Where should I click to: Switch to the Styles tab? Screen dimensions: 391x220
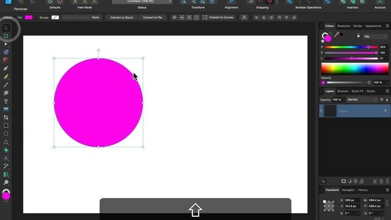tap(371, 91)
